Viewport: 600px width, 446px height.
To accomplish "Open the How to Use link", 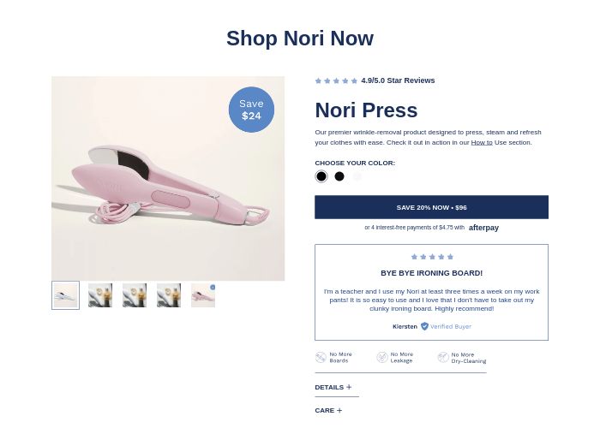I will point(482,142).
